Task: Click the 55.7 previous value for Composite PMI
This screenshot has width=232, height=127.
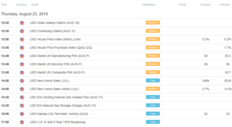Action: click(228, 73)
